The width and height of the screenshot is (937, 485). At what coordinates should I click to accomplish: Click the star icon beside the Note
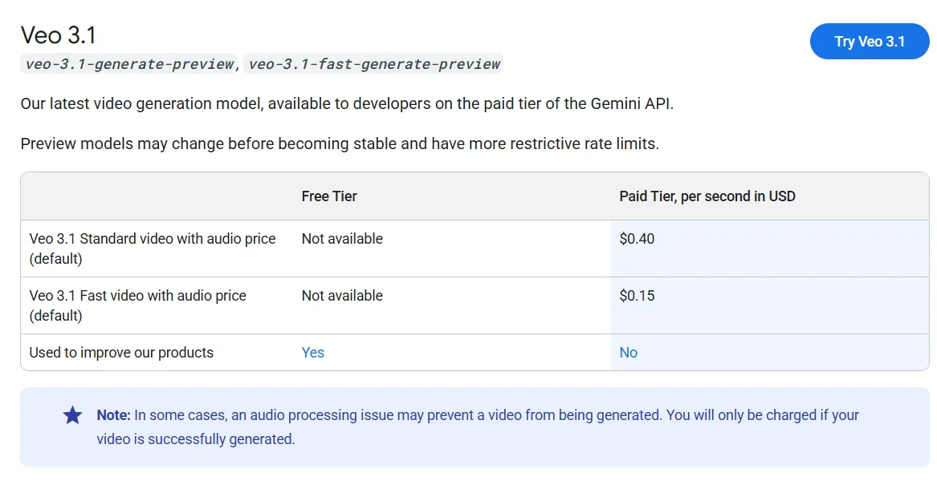[x=73, y=415]
